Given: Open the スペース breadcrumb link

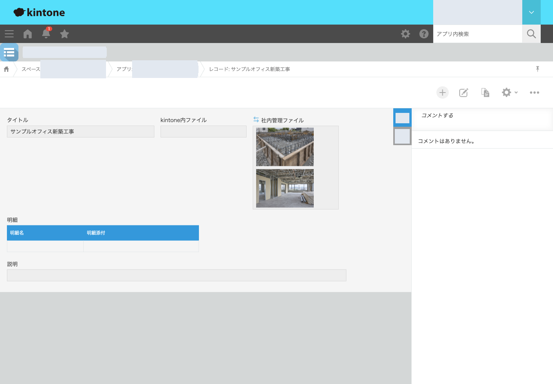Looking at the screenshot, I should tap(31, 69).
